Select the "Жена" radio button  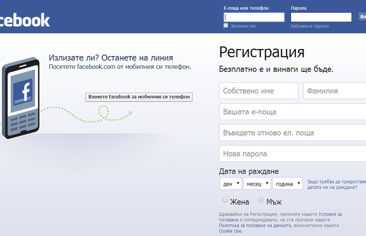(225, 200)
